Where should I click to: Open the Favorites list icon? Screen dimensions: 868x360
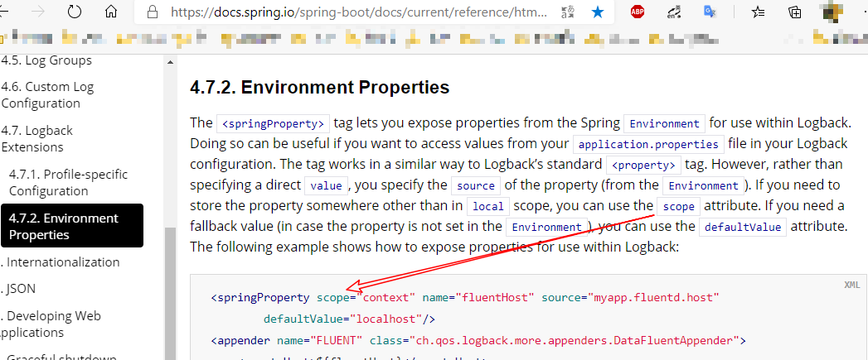coord(758,12)
